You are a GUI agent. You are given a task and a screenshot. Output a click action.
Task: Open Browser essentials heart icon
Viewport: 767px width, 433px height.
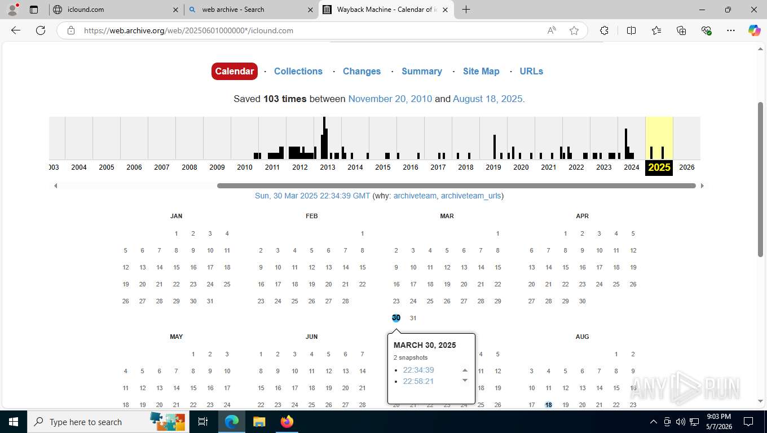[x=706, y=30]
